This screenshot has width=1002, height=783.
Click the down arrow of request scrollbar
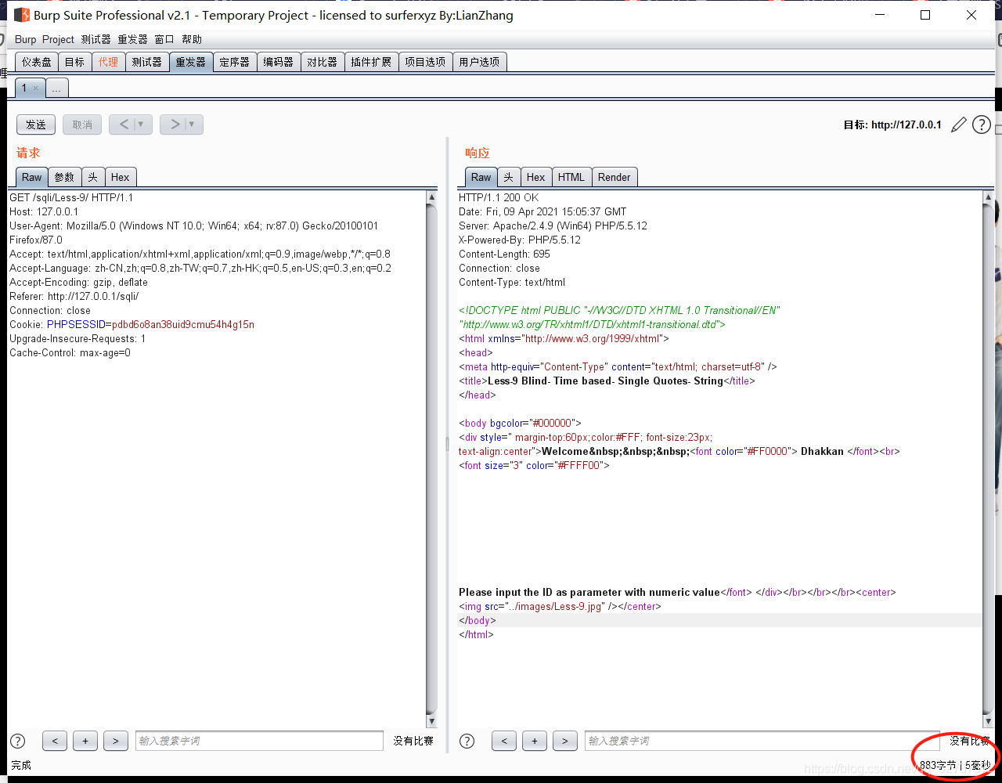click(432, 721)
